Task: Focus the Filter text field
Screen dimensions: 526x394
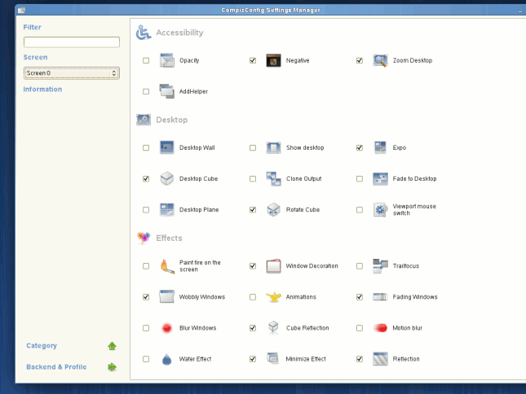Action: click(72, 42)
